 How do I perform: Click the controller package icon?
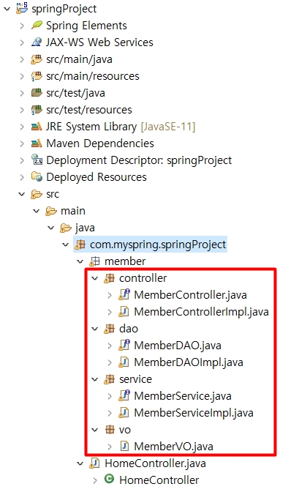coord(109,278)
